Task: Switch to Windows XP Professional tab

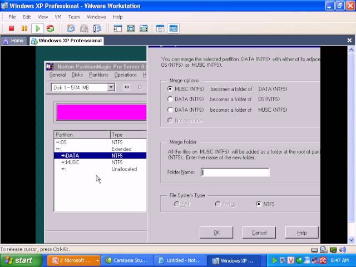Action: [x=67, y=41]
